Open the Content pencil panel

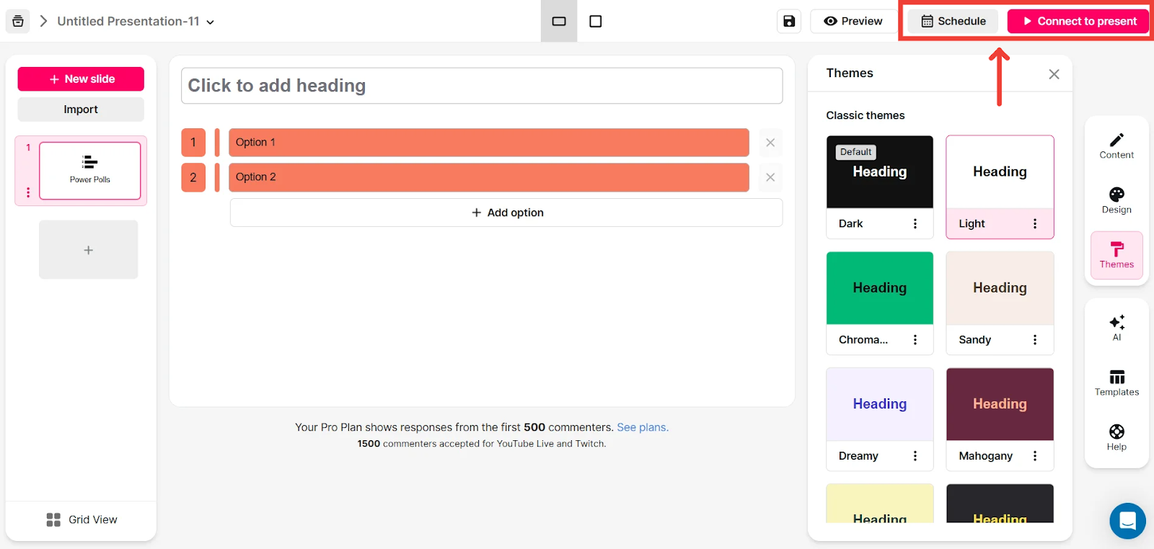[1116, 145]
